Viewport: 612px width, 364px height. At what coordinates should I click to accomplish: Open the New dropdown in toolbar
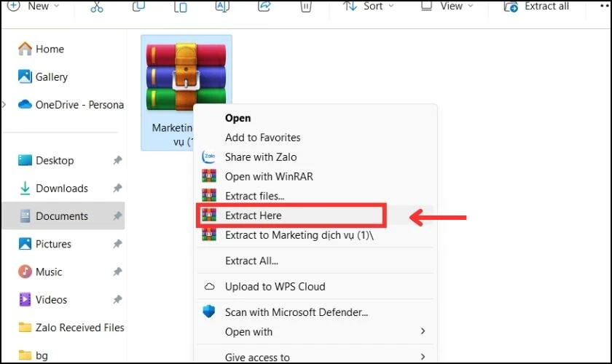tap(34, 7)
